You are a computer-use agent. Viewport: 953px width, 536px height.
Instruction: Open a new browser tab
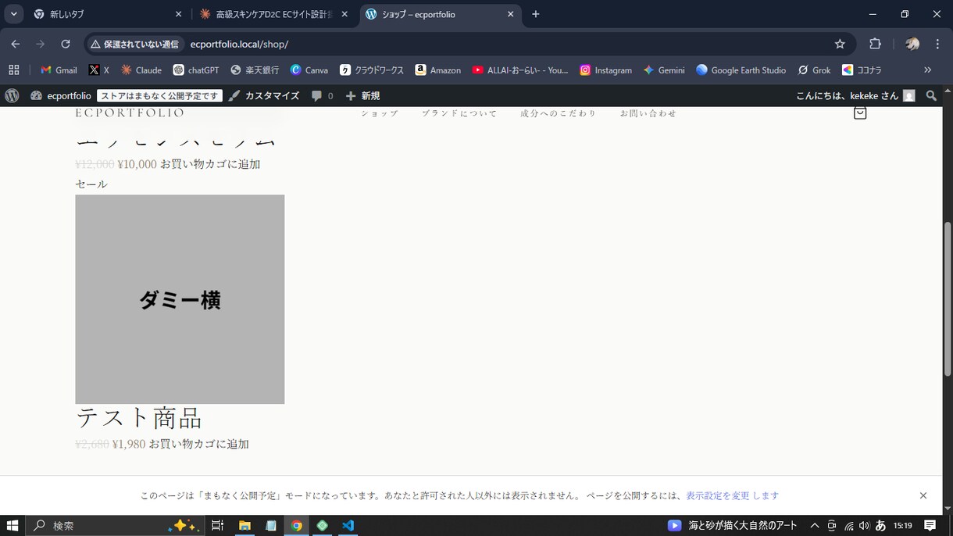coord(536,14)
